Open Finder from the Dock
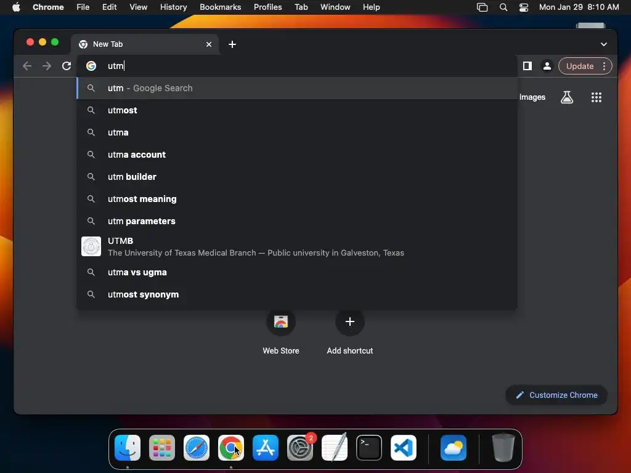Image resolution: width=631 pixels, height=473 pixels. click(x=128, y=448)
